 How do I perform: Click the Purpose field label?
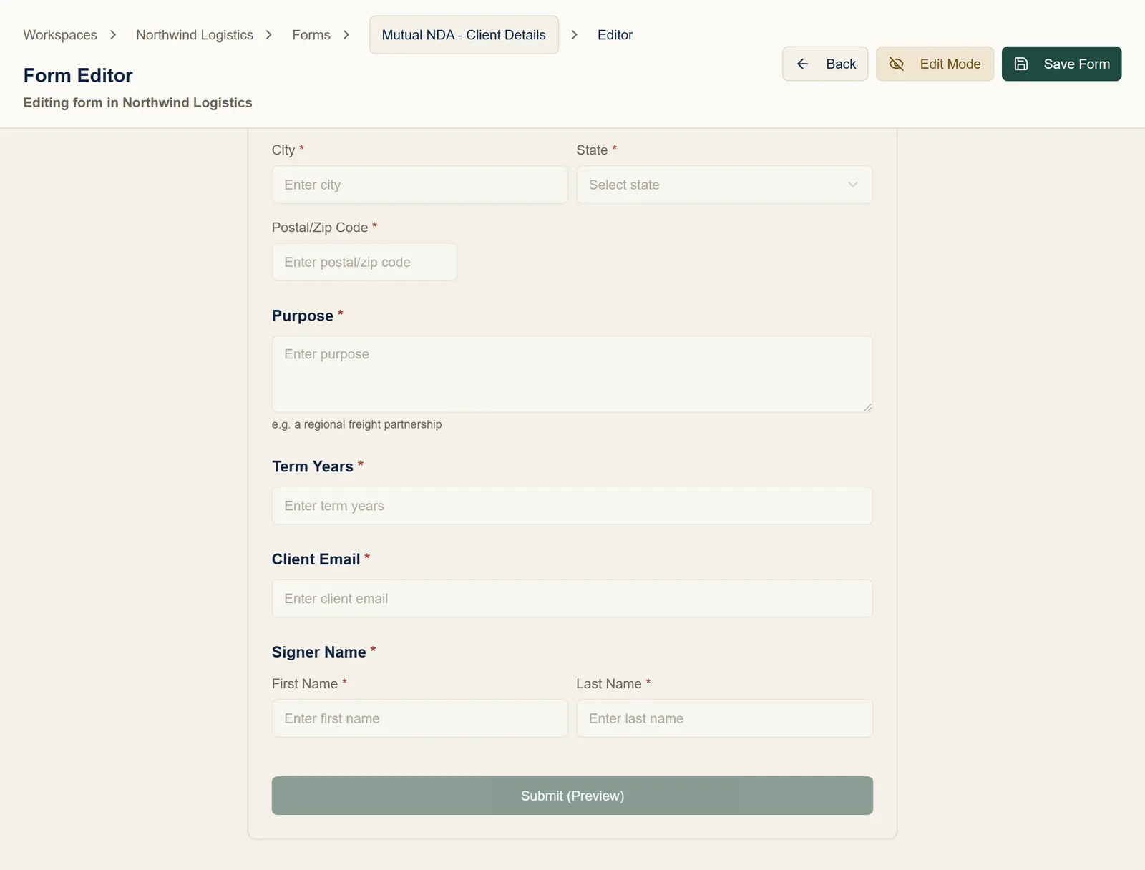[x=303, y=316]
